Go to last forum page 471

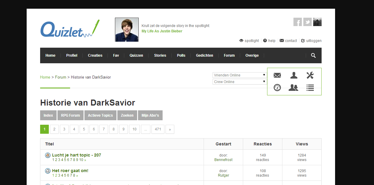coord(158,129)
